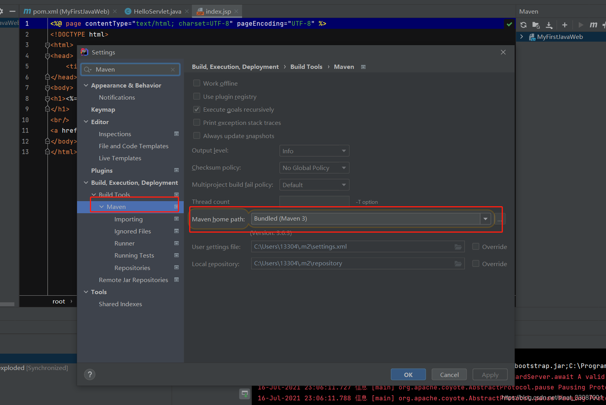Open the Maven home path dropdown arrow
Image resolution: width=606 pixels, height=405 pixels.
485,219
